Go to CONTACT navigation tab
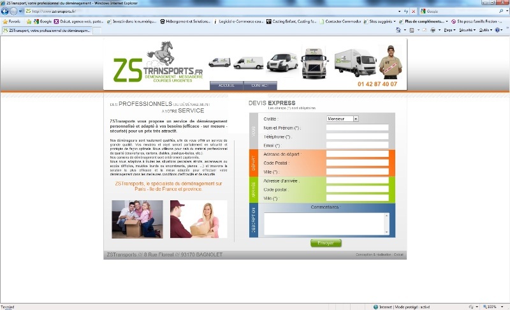Screen dimensions: 510x310 pos(260,85)
